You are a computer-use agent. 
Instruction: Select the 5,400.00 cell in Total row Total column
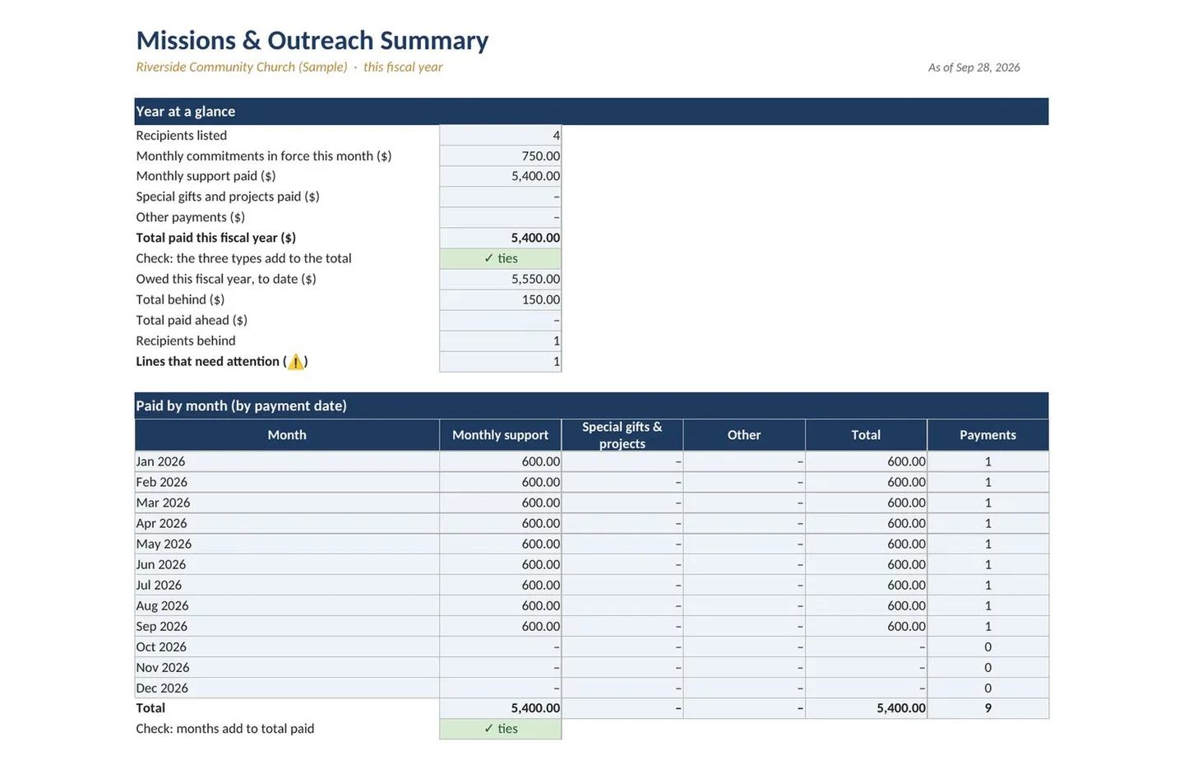pyautogui.click(x=866, y=708)
